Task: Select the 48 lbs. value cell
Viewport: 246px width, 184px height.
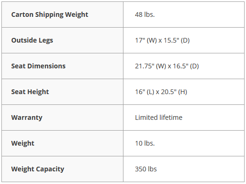Action: (x=183, y=15)
